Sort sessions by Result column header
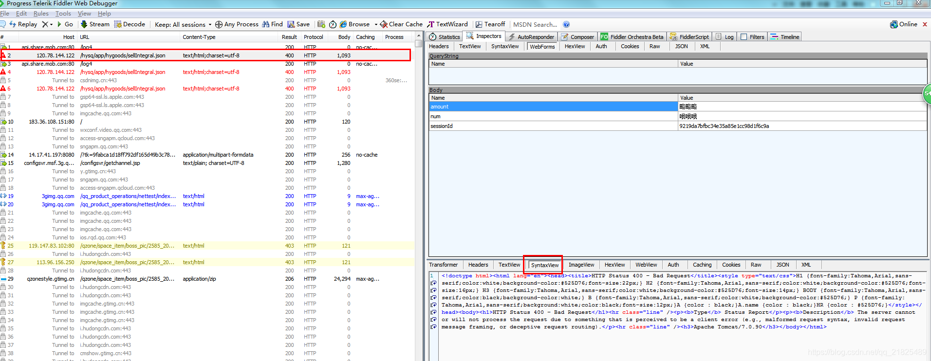Screen dimensions: 931x361 coord(289,37)
